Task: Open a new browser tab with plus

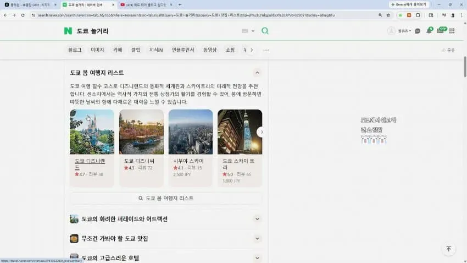Action: tap(180, 5)
